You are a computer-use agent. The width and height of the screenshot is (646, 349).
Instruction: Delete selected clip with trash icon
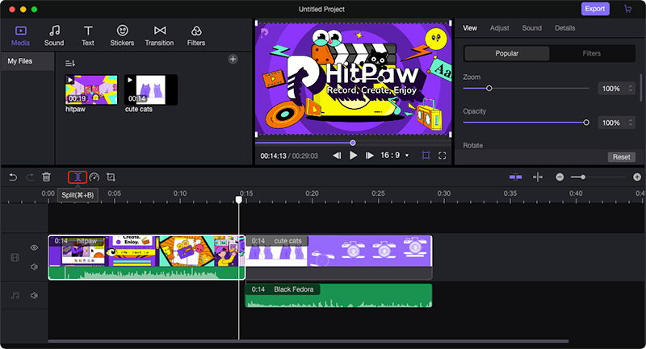pos(46,177)
